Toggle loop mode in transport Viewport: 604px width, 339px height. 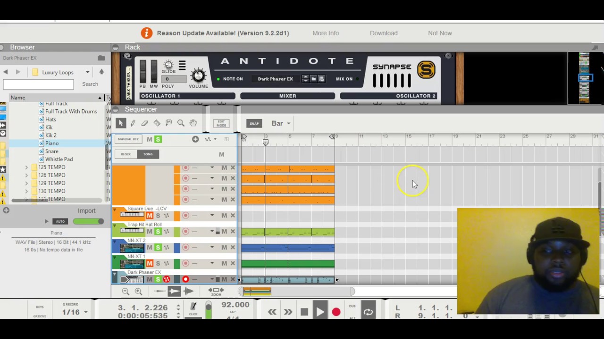[368, 312]
